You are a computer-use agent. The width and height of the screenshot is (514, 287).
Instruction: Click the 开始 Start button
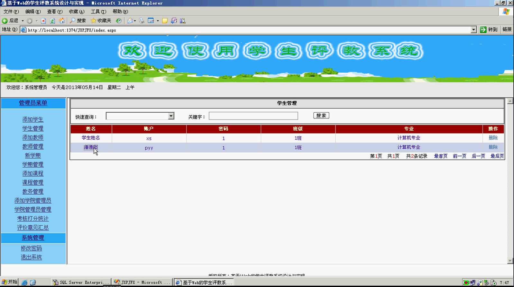click(x=9, y=282)
